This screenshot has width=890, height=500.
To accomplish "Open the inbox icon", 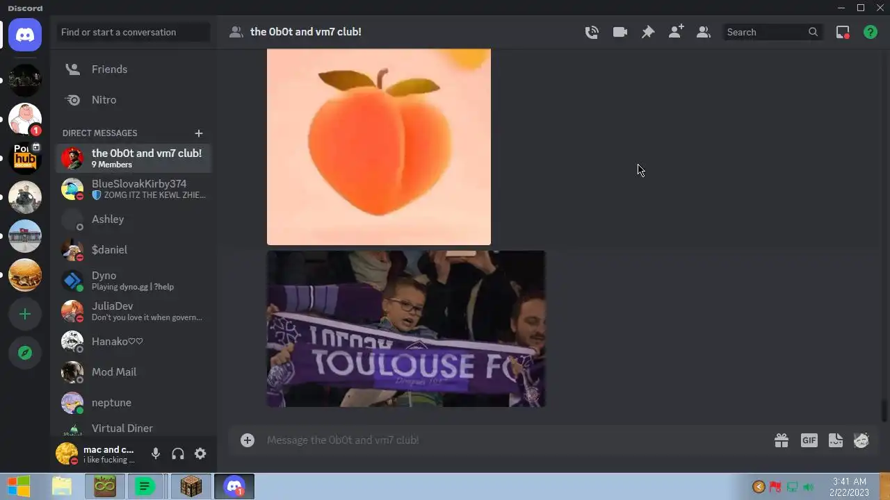I will click(843, 32).
